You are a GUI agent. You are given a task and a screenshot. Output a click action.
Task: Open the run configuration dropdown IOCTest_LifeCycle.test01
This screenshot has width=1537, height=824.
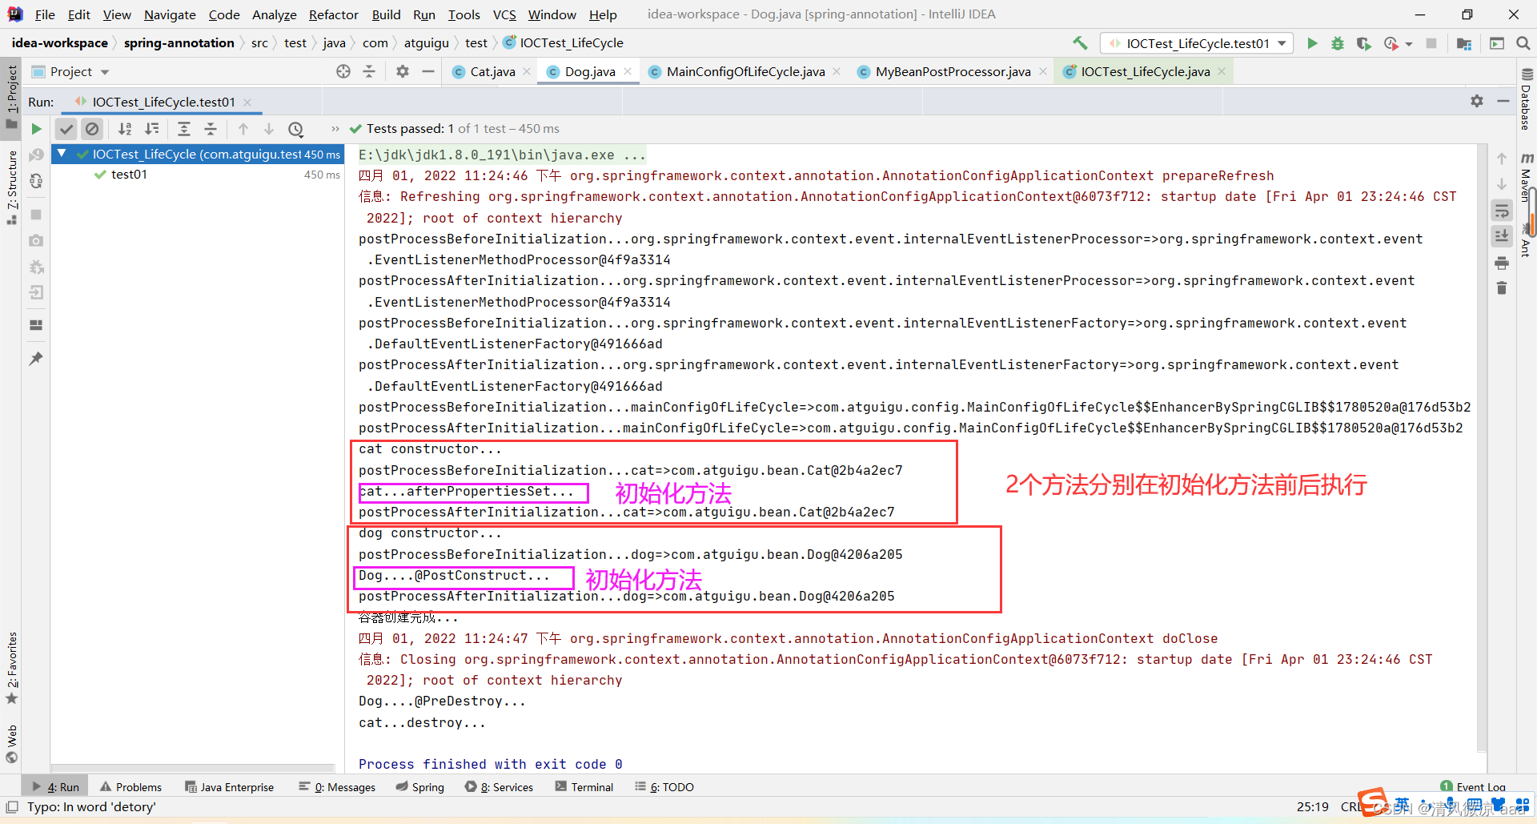pos(1197,43)
